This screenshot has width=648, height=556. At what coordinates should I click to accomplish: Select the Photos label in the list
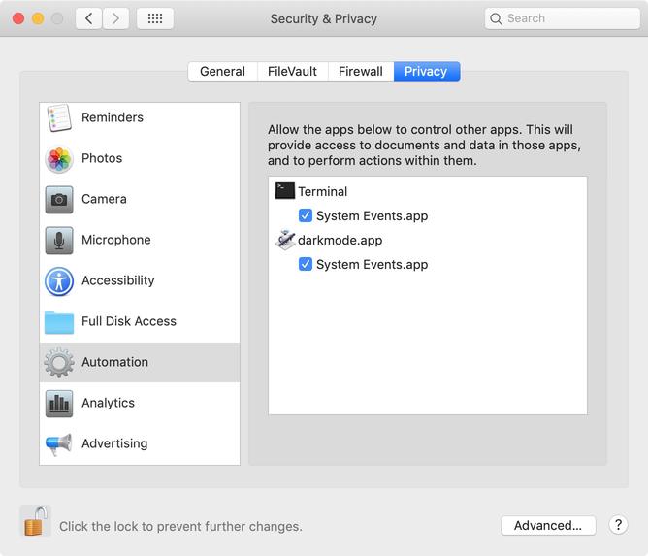click(x=102, y=158)
